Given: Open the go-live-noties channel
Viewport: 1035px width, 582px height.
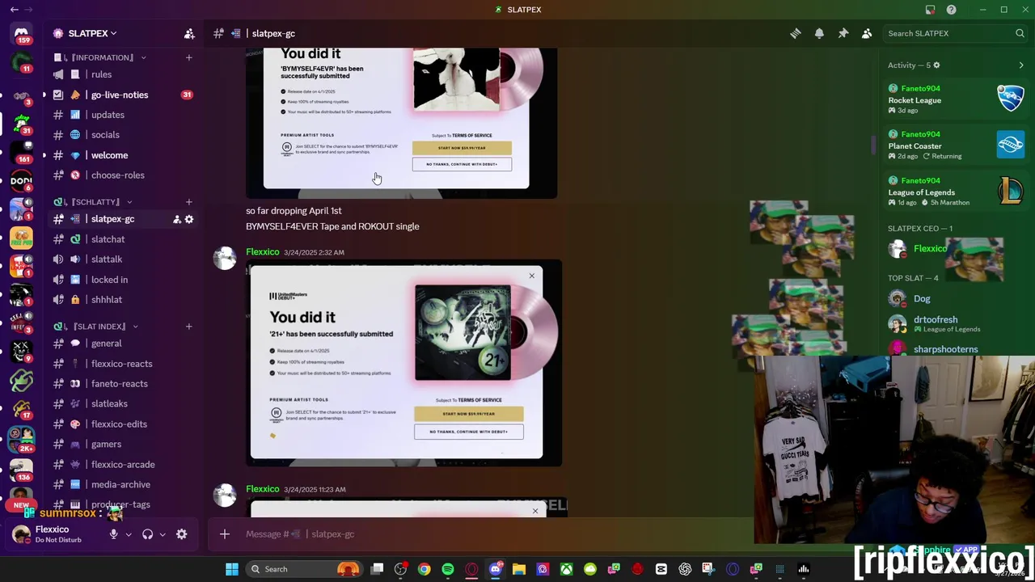Looking at the screenshot, I should (x=123, y=95).
